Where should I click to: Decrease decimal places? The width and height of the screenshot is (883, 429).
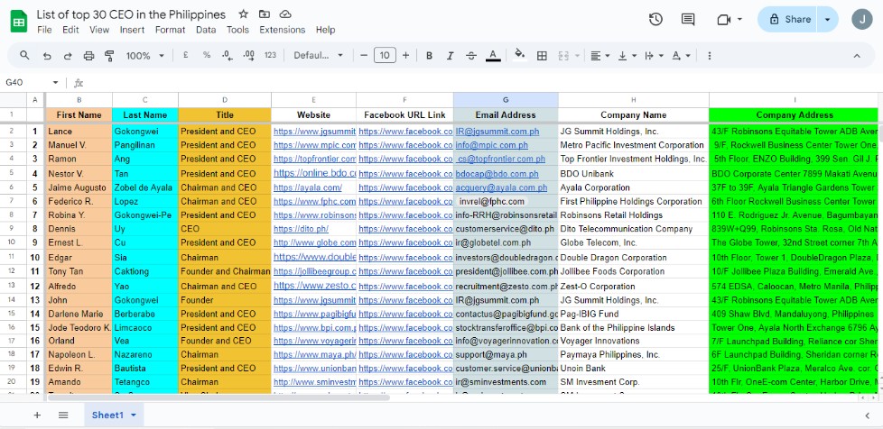coord(228,55)
